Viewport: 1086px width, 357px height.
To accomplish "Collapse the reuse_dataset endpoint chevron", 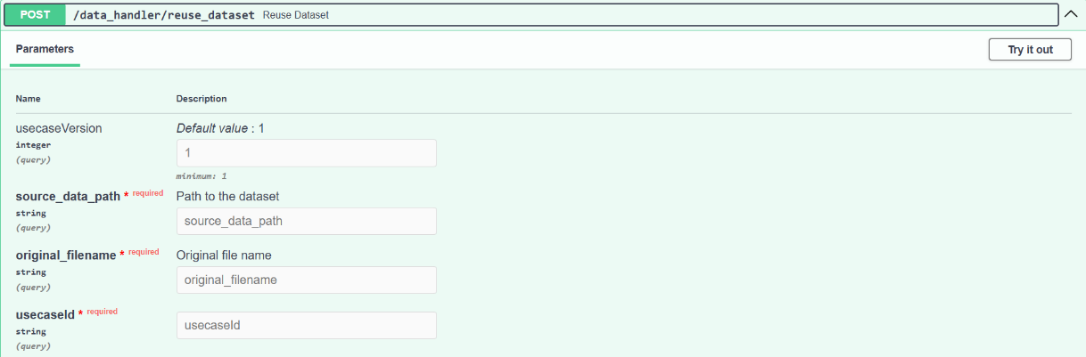I will pos(1071,14).
